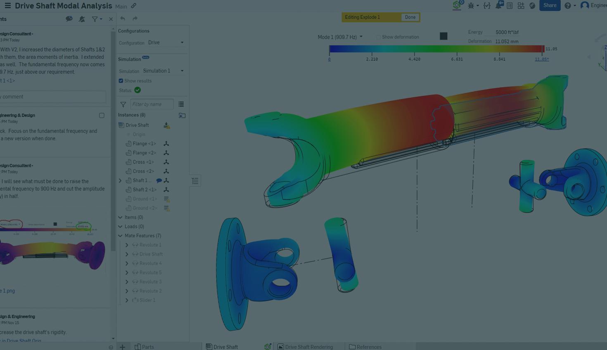Click Done to finish editing explode
The image size is (607, 350).
tap(410, 17)
